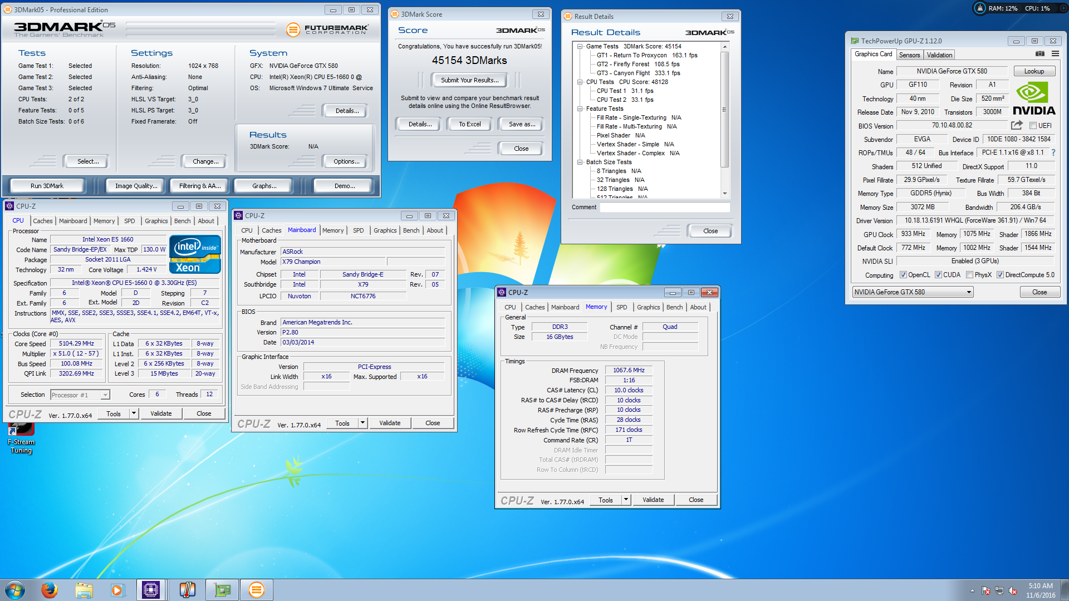Click the GPU-Z title bar app icon
The height and width of the screenshot is (601, 1069).
pyautogui.click(x=855, y=41)
